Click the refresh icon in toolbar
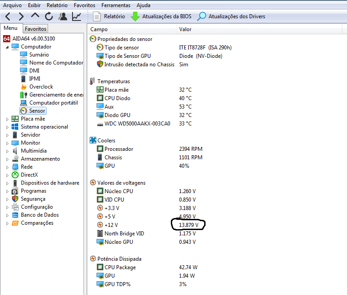The width and height of the screenshot is (347, 295). coord(49,16)
